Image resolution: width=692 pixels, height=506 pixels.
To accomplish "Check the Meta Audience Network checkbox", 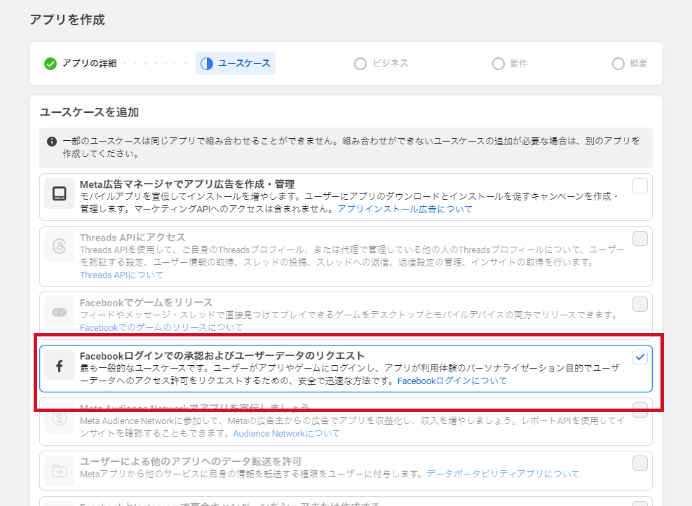I will pos(640,410).
